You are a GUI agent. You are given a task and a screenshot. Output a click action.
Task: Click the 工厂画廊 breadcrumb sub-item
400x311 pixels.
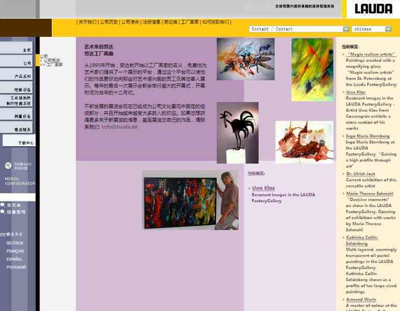(x=54, y=65)
